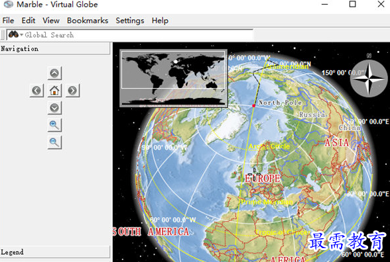This screenshot has width=390, height=262.
Task: Open the Help menu
Action: [160, 21]
